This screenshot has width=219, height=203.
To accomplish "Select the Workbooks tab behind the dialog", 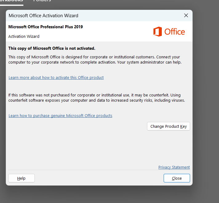I will (11, 1).
